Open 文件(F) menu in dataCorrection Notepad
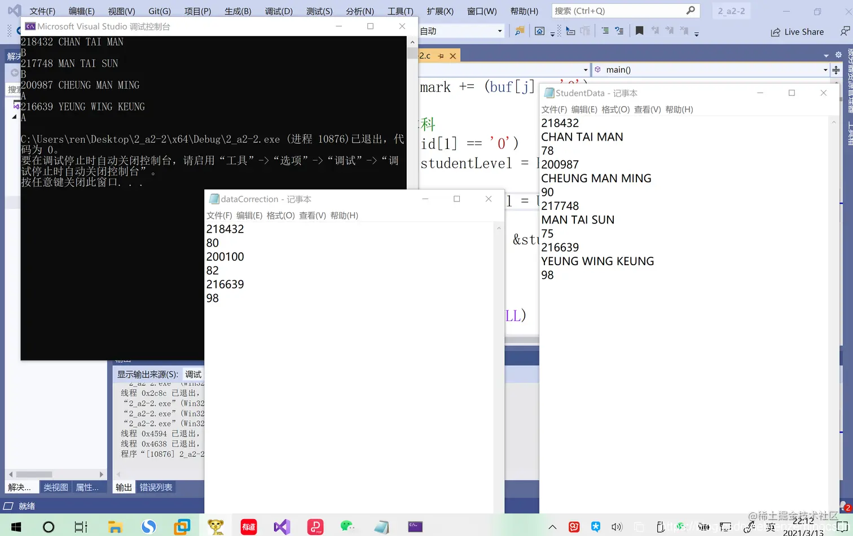The height and width of the screenshot is (536, 853). pos(219,216)
